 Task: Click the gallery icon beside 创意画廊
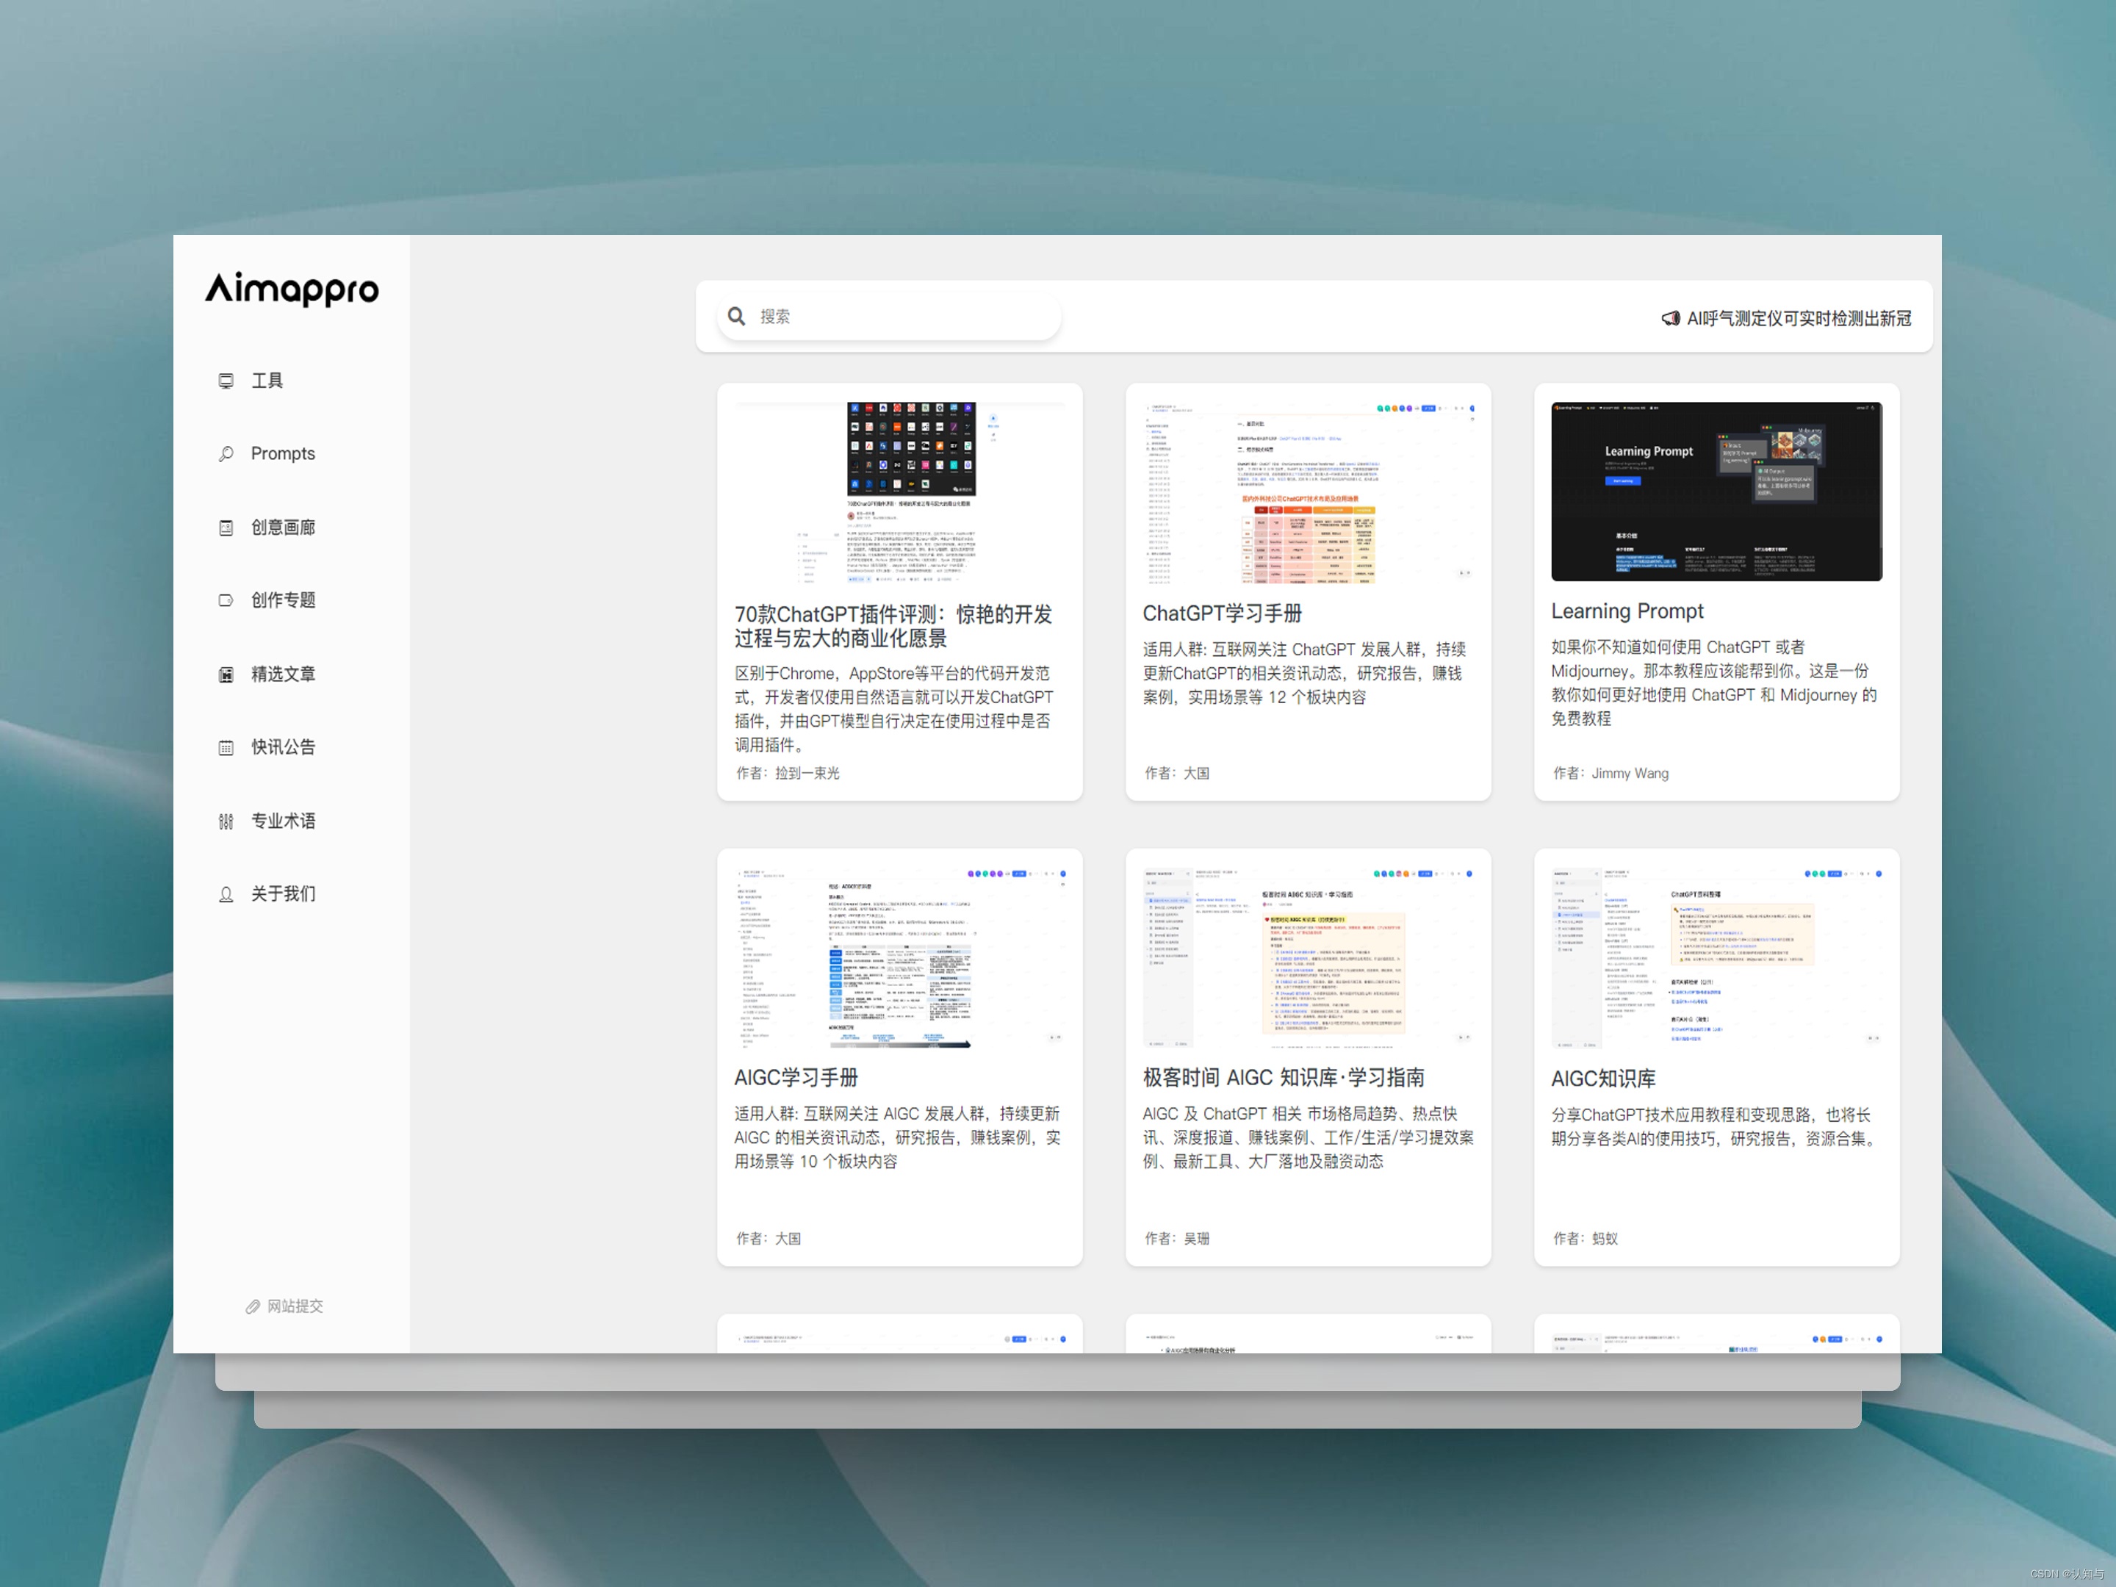tap(226, 527)
